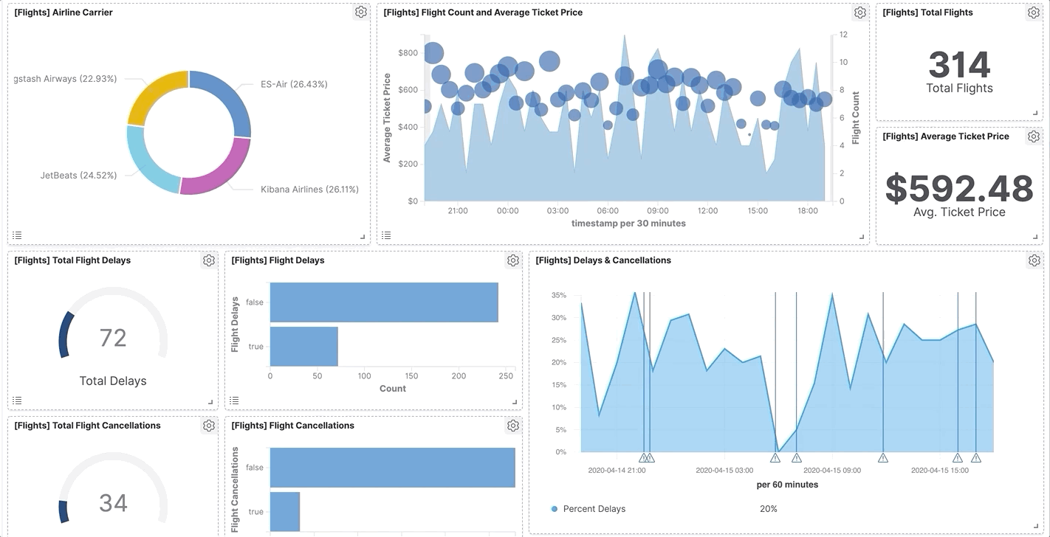Toggle legend list on Flight Count chart

386,235
